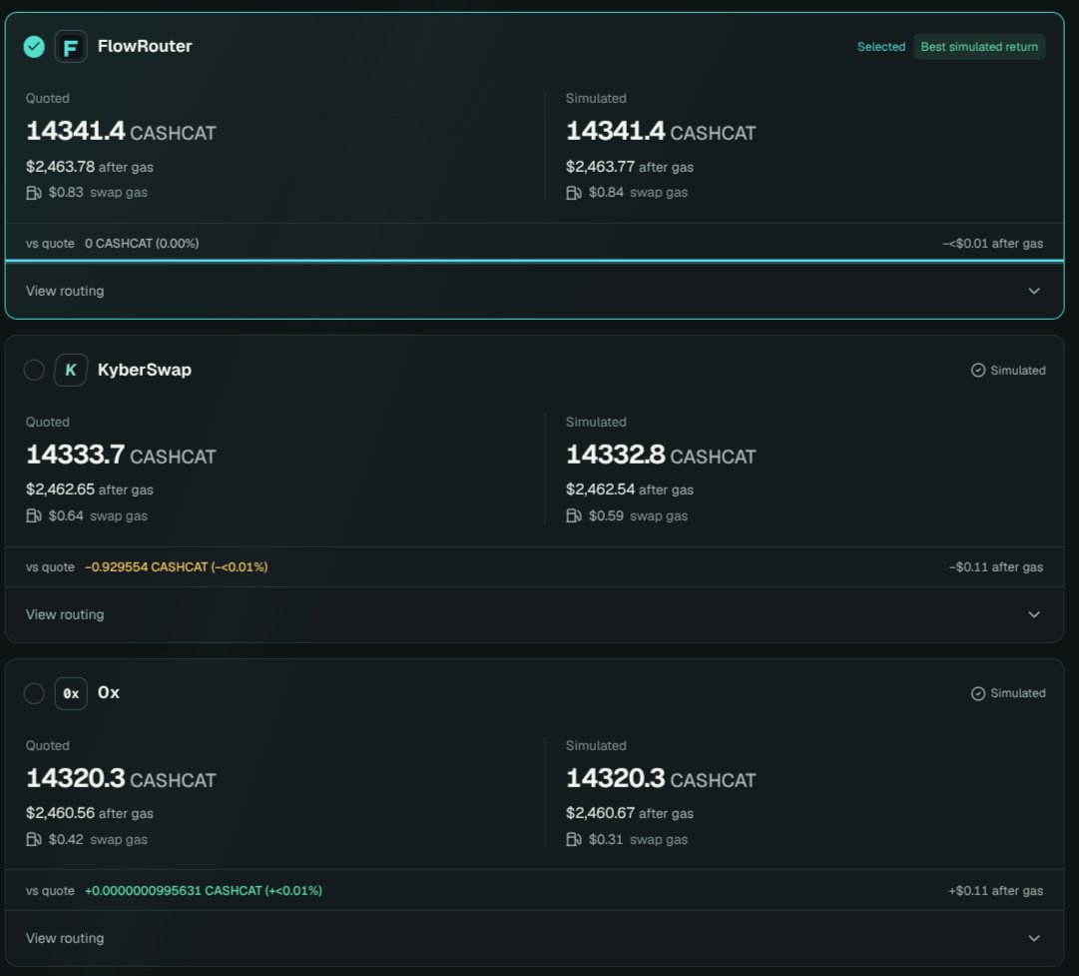Click $2,460.56 after gas value
The image size is (1079, 976).
[90, 813]
